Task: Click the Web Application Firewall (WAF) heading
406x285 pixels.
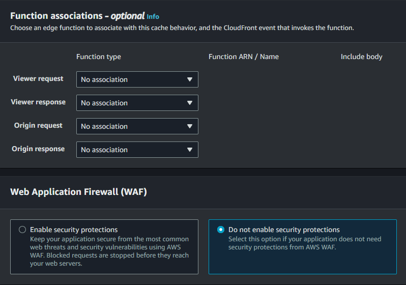Action: (79, 192)
